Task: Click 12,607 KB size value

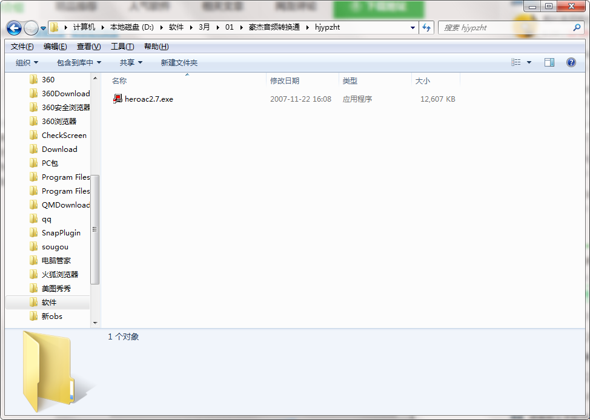Action: (437, 99)
